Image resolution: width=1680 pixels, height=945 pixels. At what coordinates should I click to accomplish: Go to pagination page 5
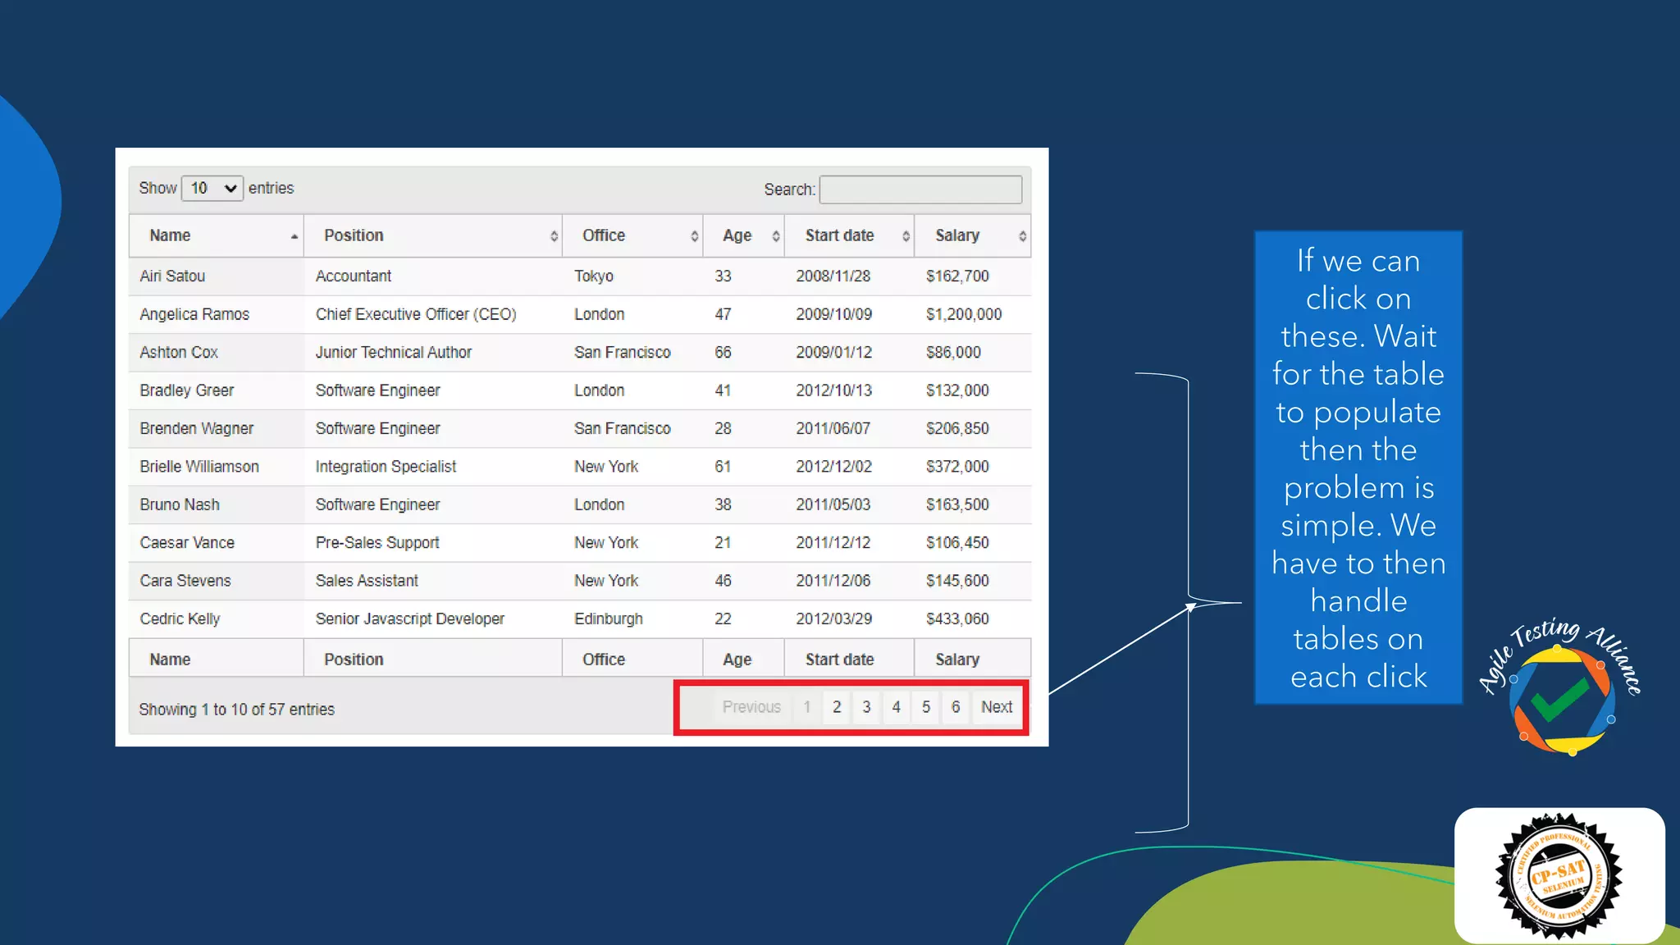pos(925,707)
